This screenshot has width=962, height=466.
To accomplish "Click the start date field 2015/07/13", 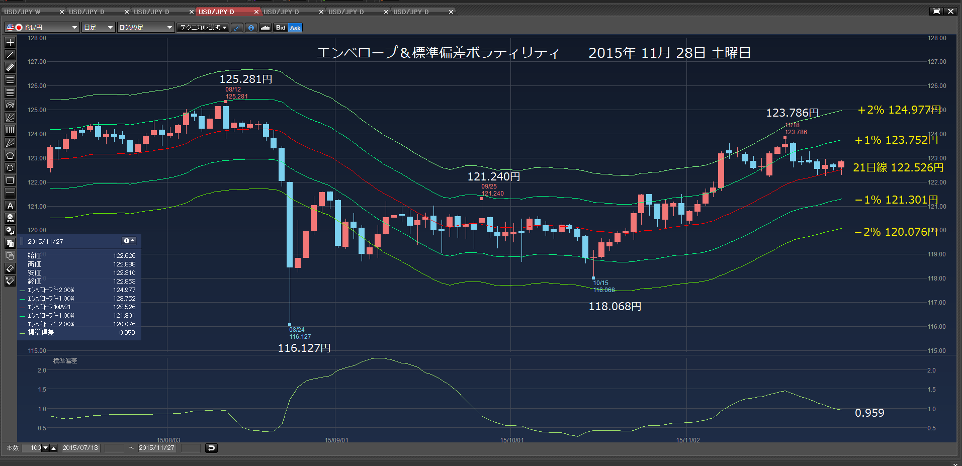I will pyautogui.click(x=80, y=448).
